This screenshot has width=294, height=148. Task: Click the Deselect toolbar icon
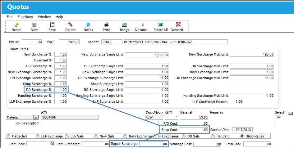pos(178,25)
